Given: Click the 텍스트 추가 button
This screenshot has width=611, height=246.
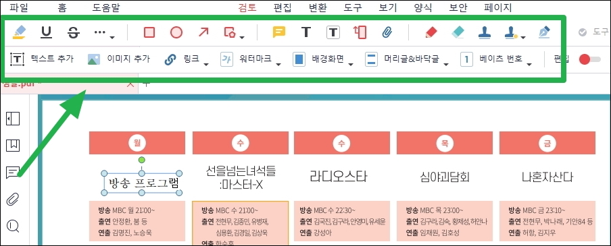Looking at the screenshot, I should [42, 59].
